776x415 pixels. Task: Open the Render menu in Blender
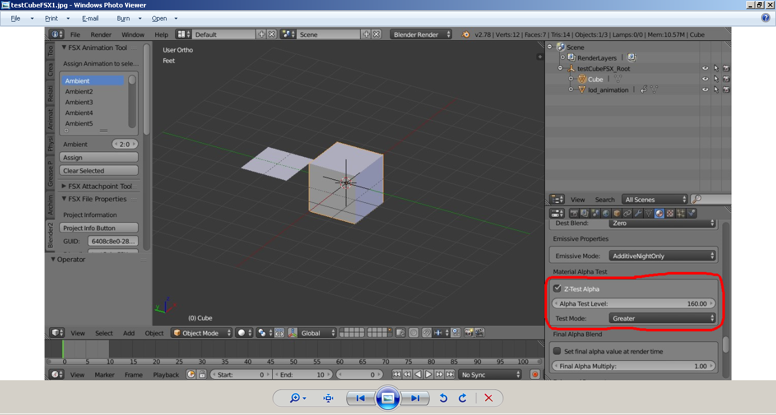point(101,34)
